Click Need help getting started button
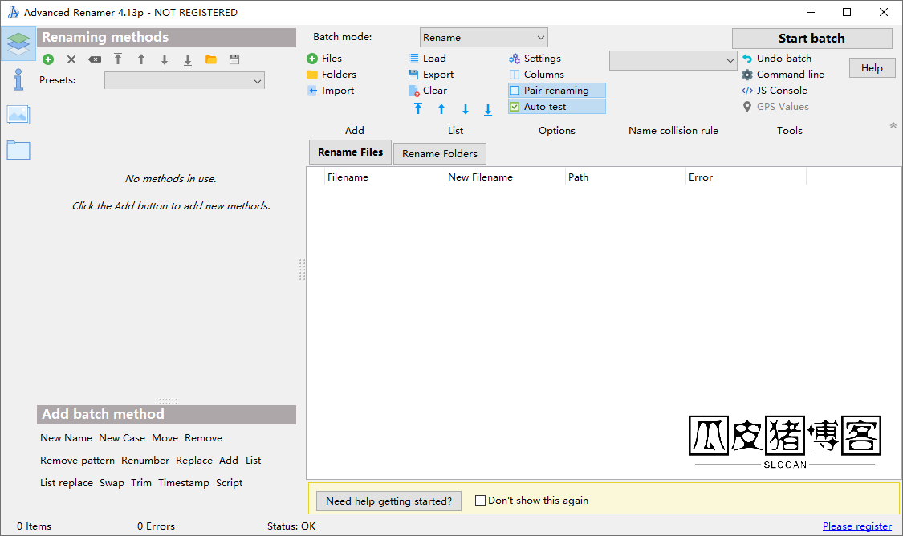The width and height of the screenshot is (903, 536). point(388,501)
